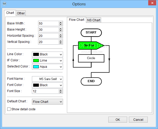
Task: Click the CF application icon in title bar
Action: point(5,4)
